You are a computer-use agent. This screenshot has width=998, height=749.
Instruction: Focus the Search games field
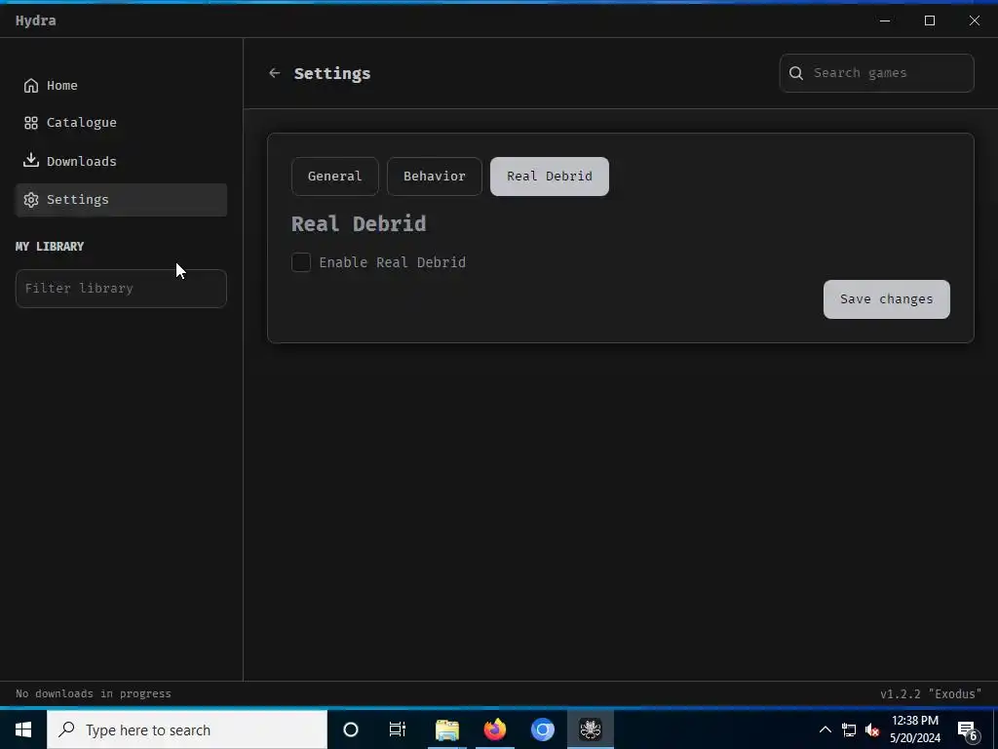point(877,73)
